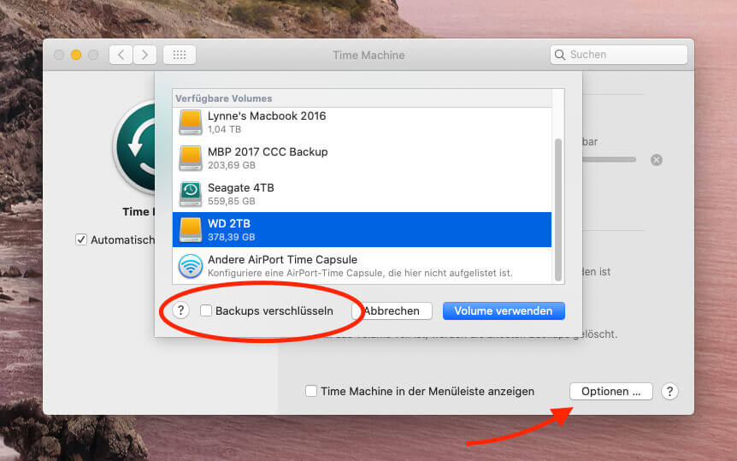The width and height of the screenshot is (737, 461).
Task: Enable Backups verschlüsseln checkbox
Action: [206, 310]
